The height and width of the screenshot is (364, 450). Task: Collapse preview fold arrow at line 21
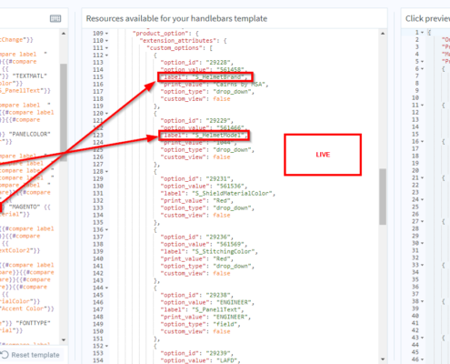[422, 177]
